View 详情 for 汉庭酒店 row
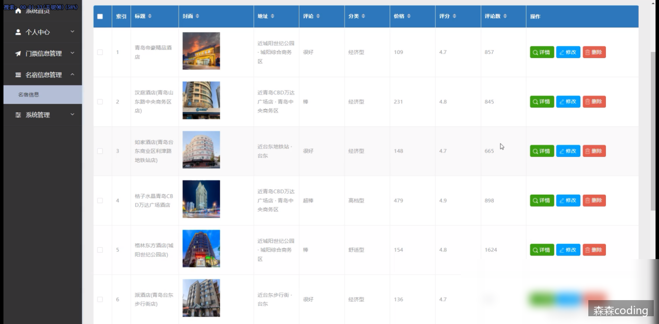Viewport: 659px width, 324px height. [x=542, y=102]
